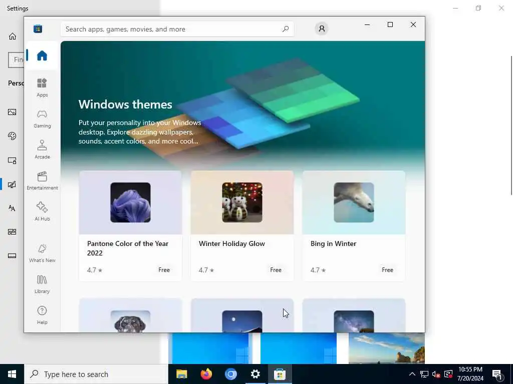513x384 pixels.
Task: Open the night moon theme card
Action: click(242, 315)
